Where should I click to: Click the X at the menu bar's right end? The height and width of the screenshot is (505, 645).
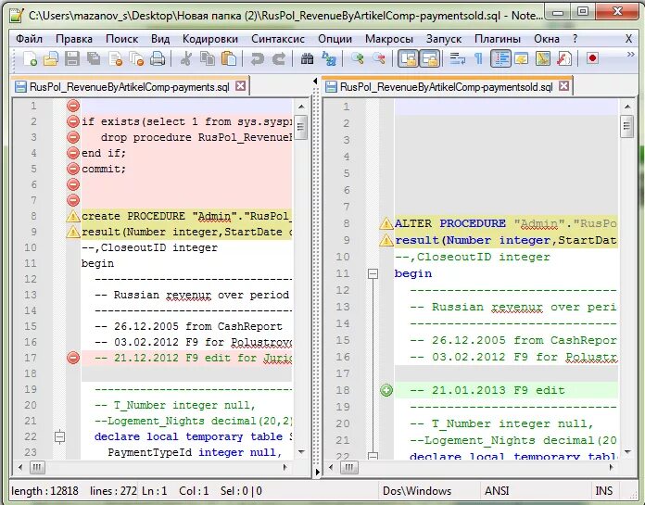628,39
